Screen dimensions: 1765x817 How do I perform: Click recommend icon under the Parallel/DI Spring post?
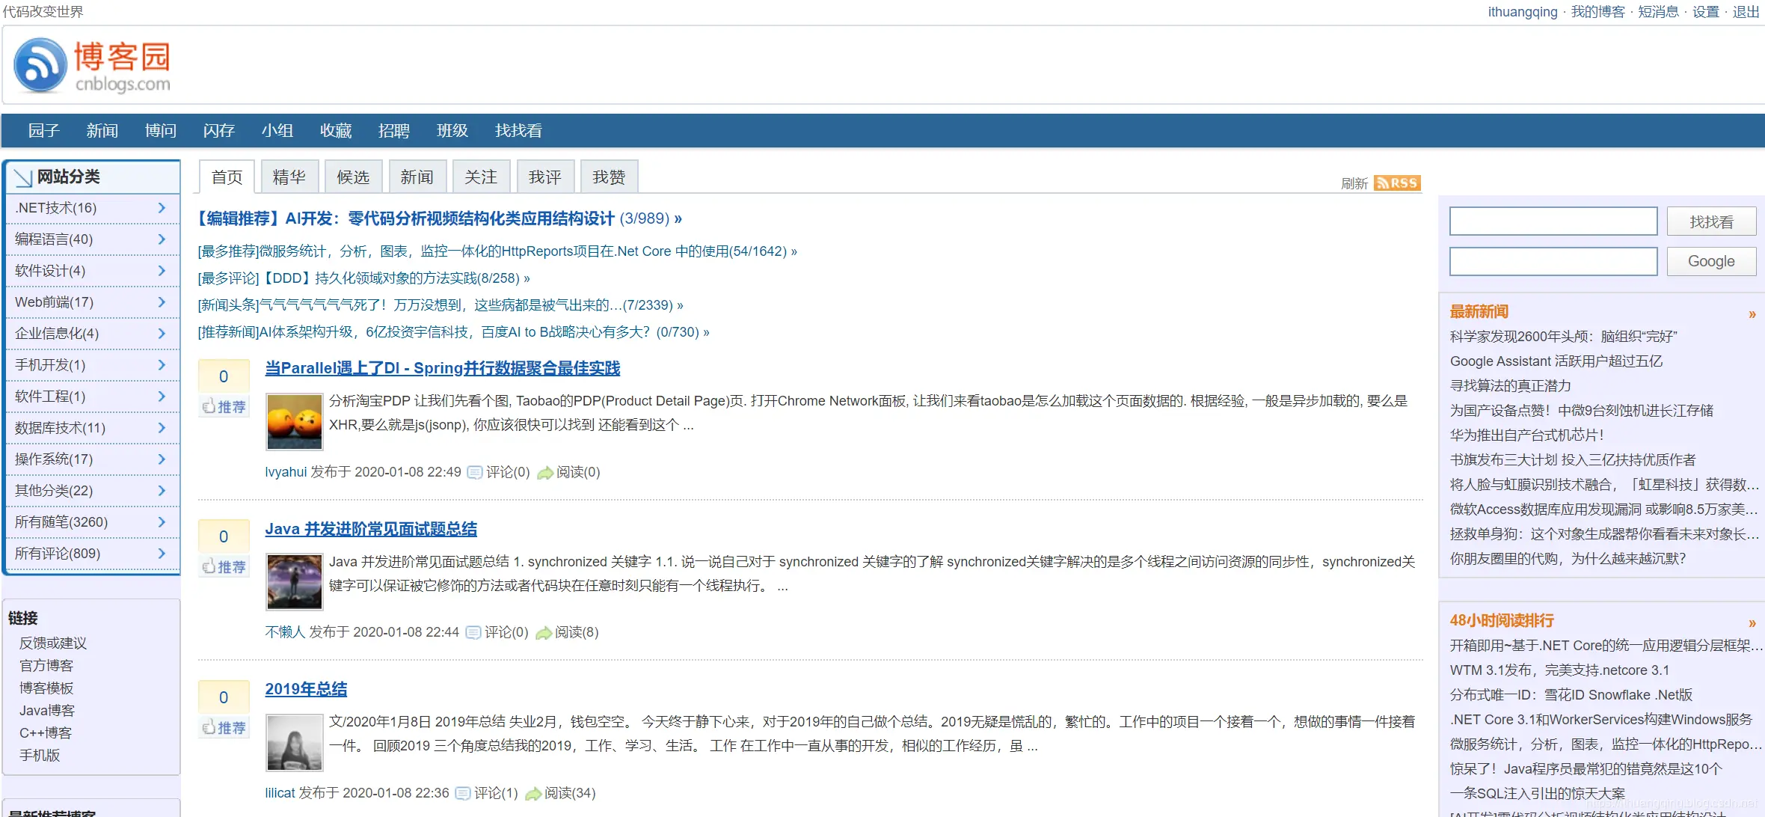pyautogui.click(x=209, y=407)
